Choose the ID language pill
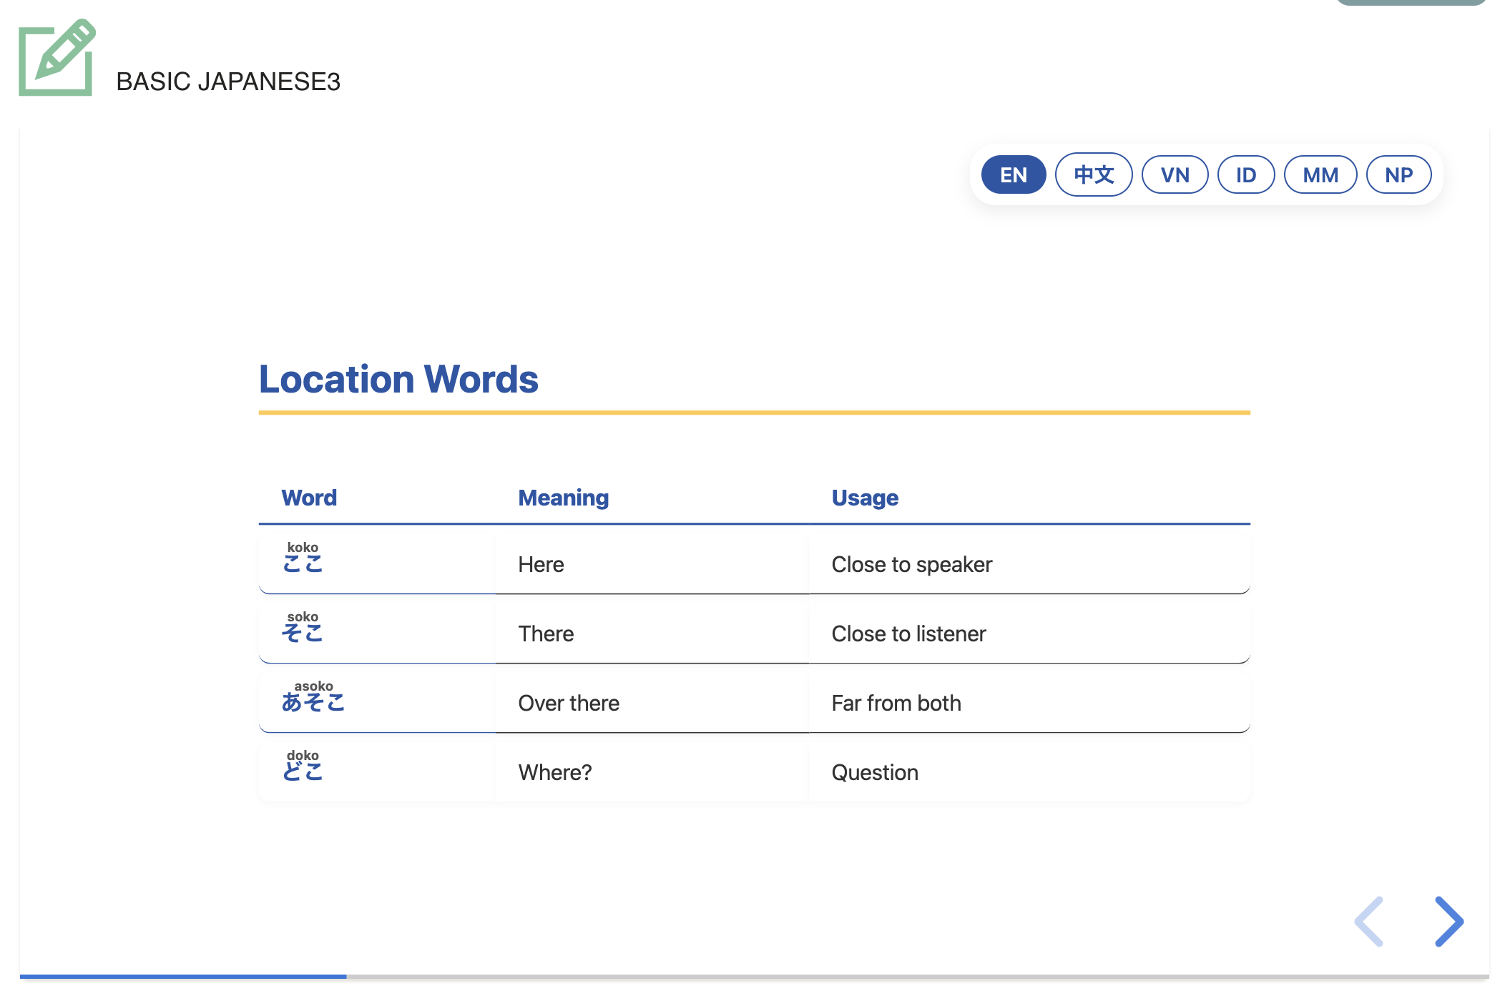The width and height of the screenshot is (1505, 991). pyautogui.click(x=1245, y=175)
